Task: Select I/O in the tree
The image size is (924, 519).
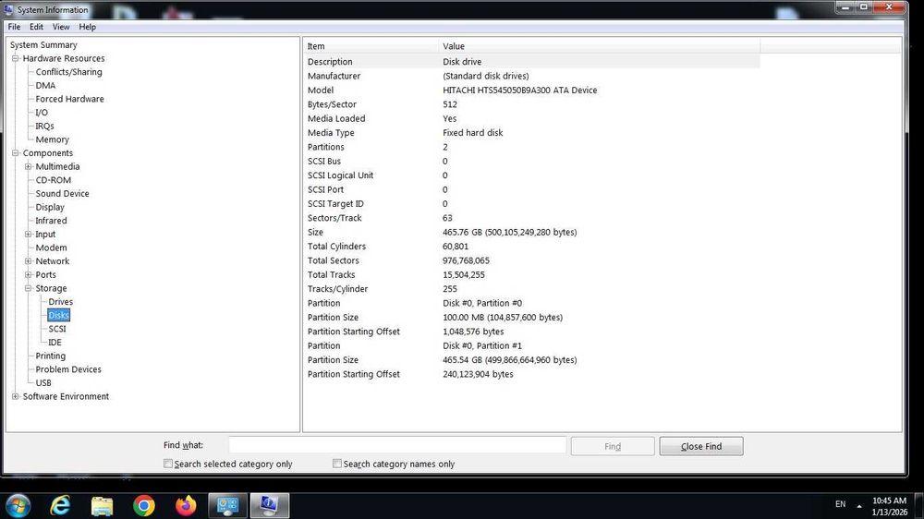Action: coord(42,113)
